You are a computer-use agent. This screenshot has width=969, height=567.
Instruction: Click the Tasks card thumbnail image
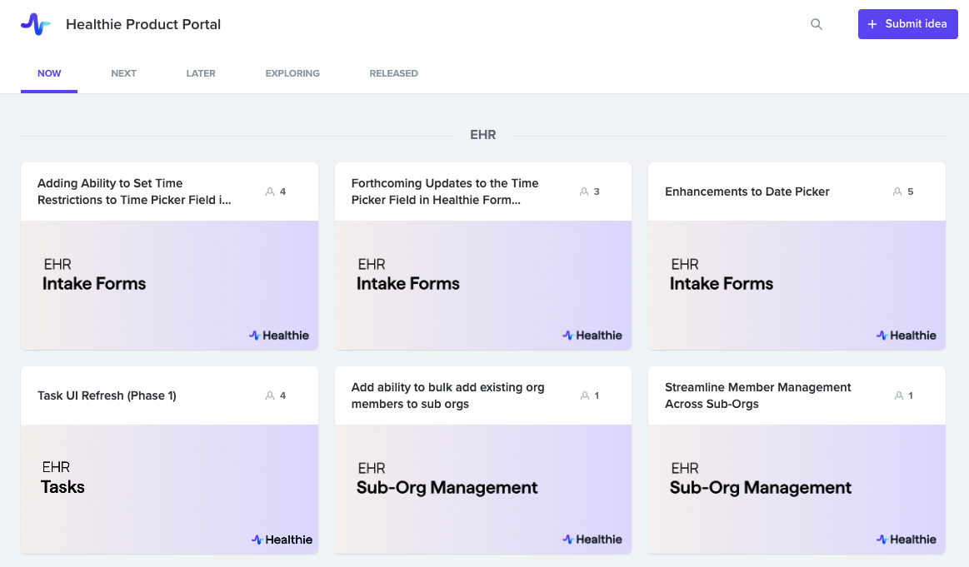click(x=169, y=489)
